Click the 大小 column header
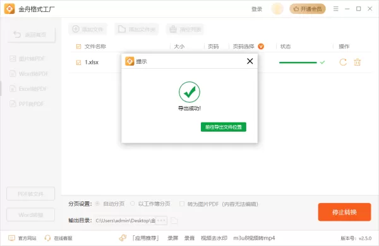Image resolution: width=379 pixels, height=246 pixels. click(x=179, y=46)
